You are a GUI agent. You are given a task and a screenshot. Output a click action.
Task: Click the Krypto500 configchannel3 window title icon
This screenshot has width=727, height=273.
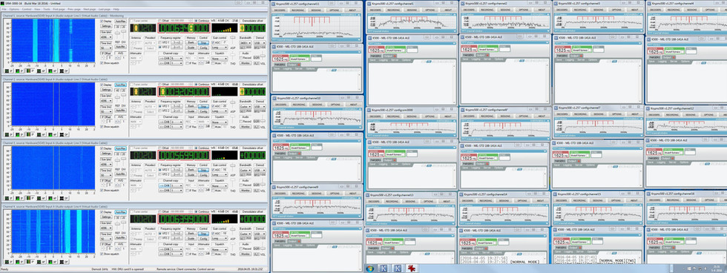coord(556,3)
